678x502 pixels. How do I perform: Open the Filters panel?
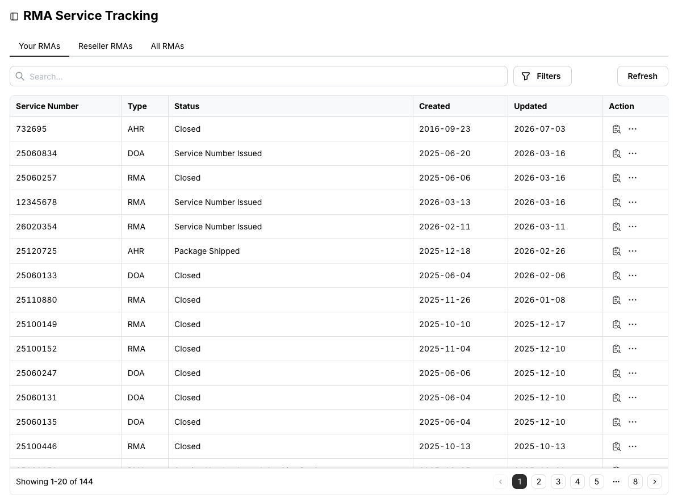(x=542, y=76)
